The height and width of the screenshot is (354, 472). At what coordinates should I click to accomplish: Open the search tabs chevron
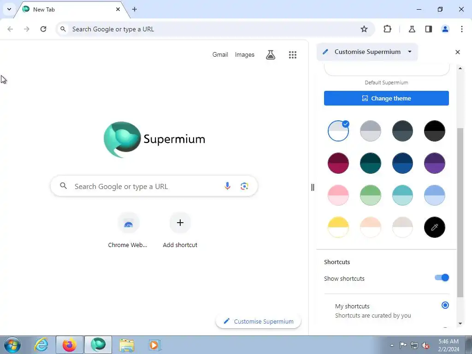pos(9,9)
